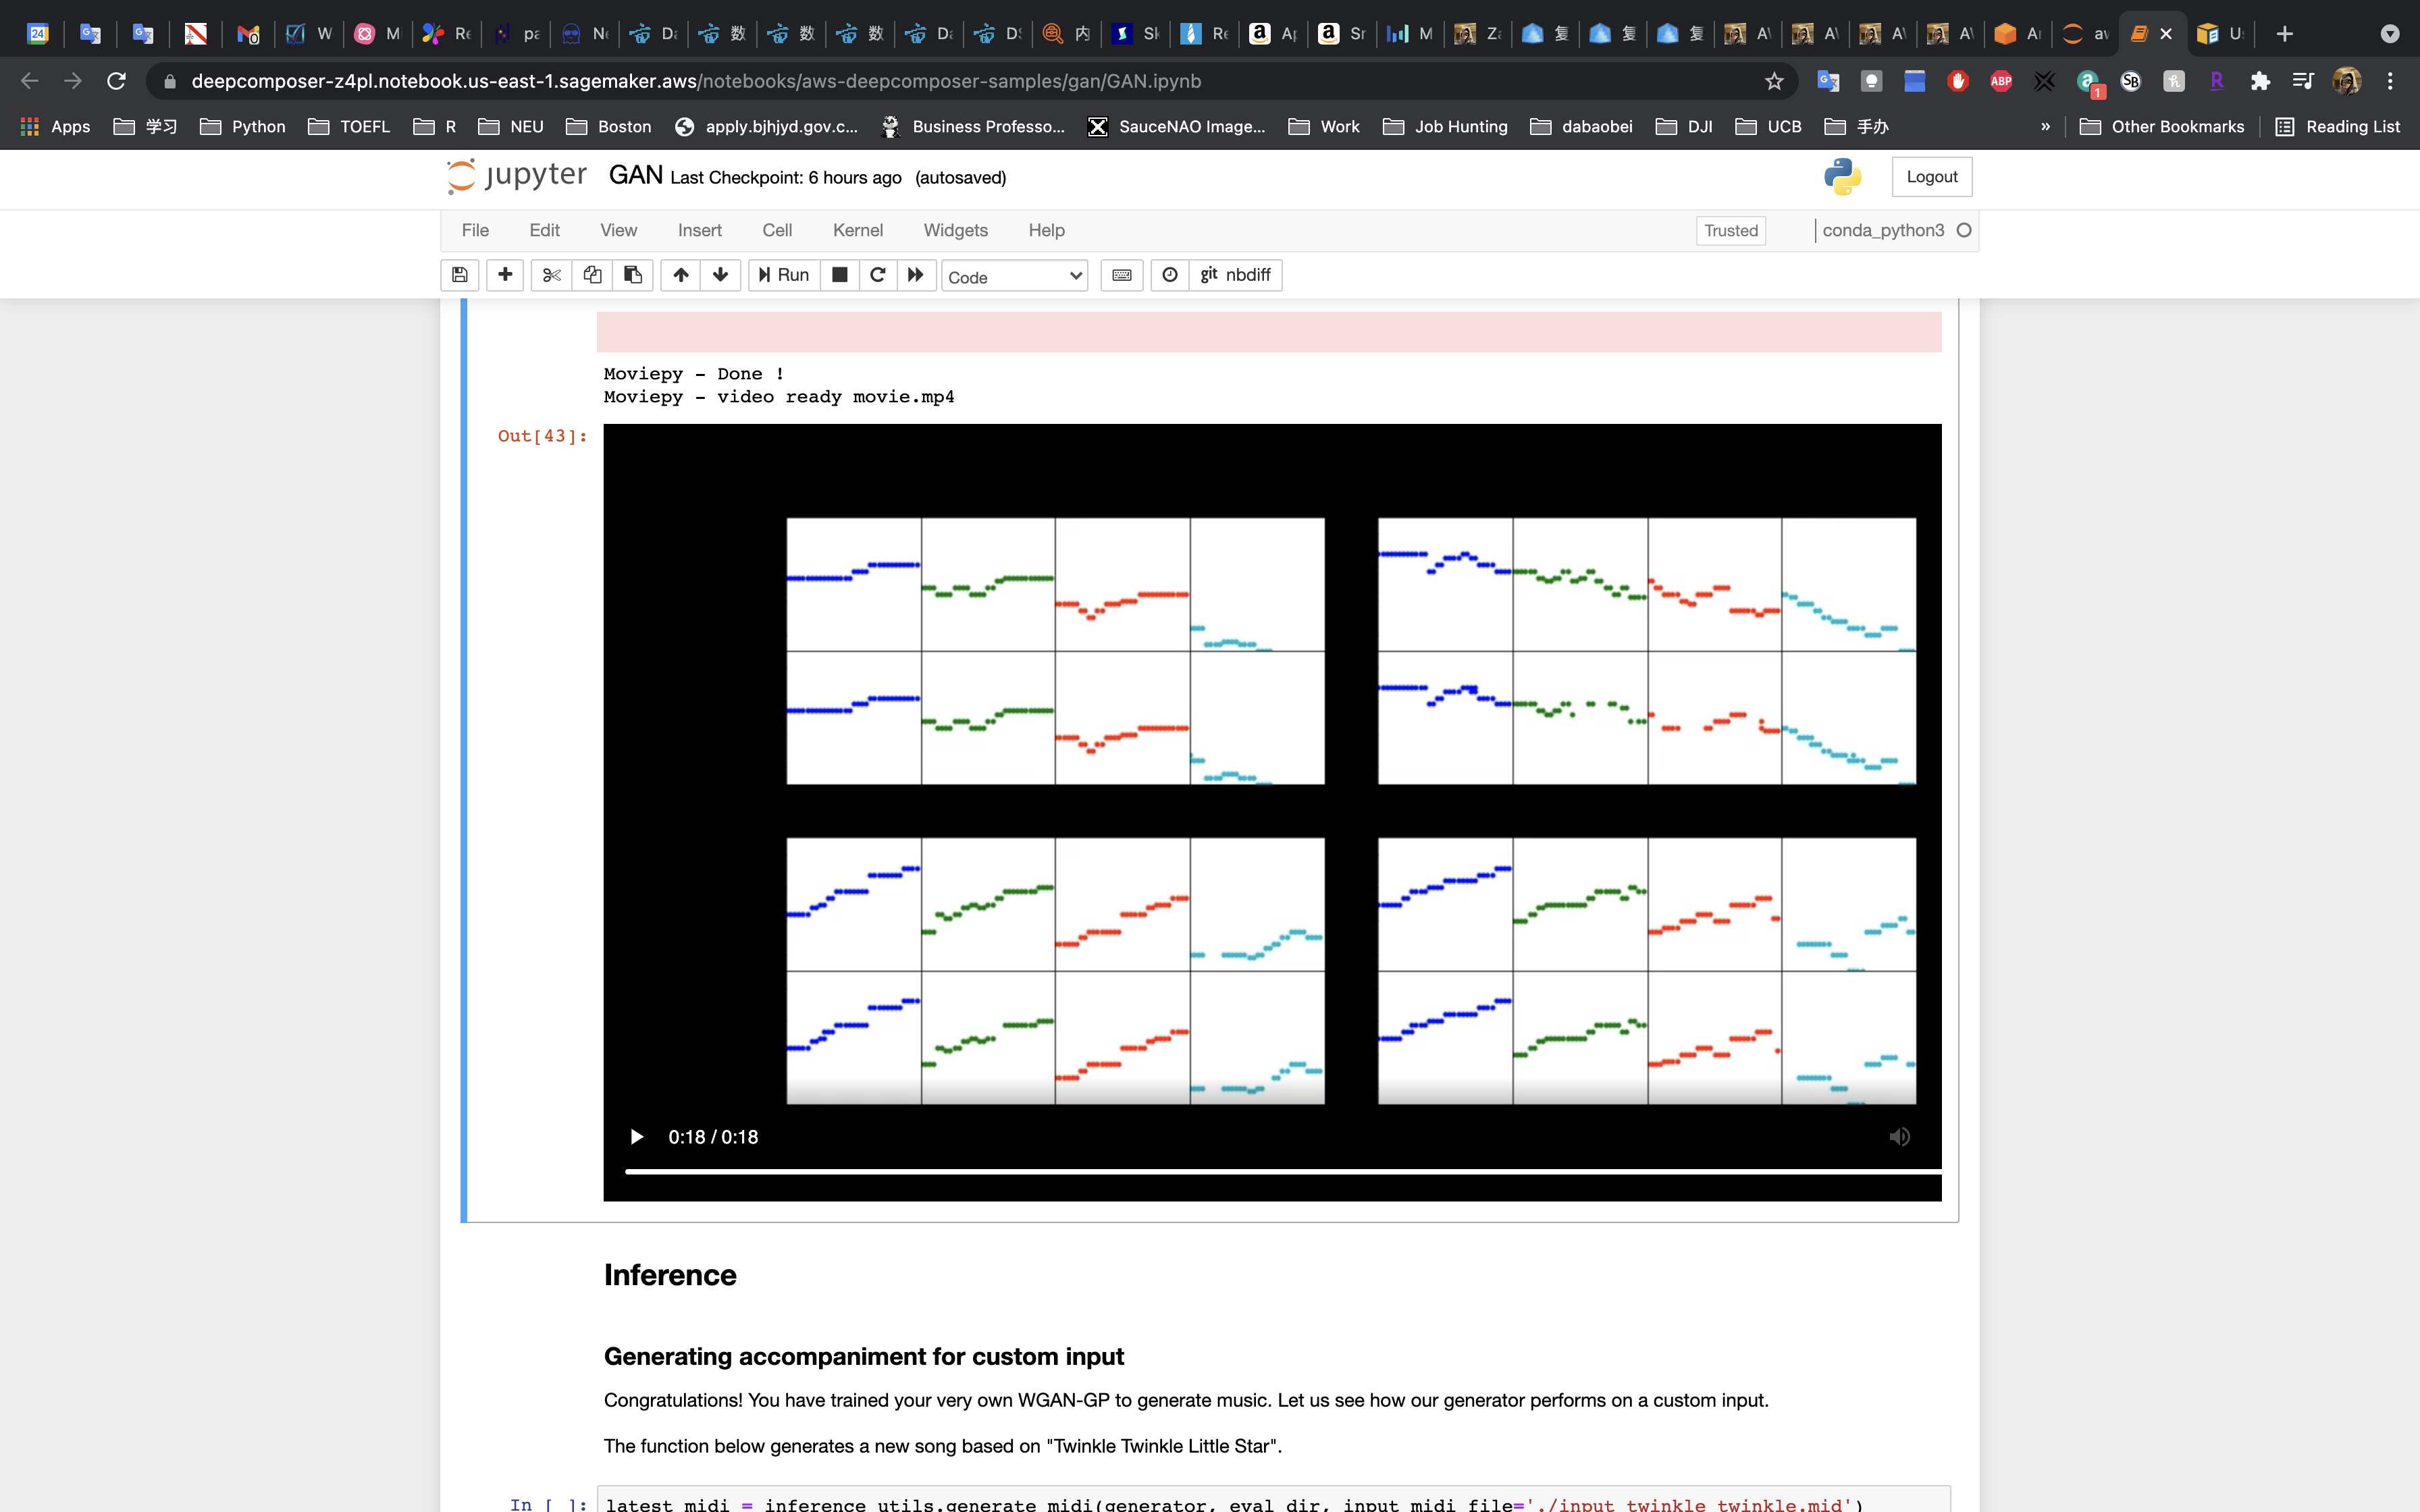
Task: Expand hidden bookmarks chevron
Action: pos(2045,127)
